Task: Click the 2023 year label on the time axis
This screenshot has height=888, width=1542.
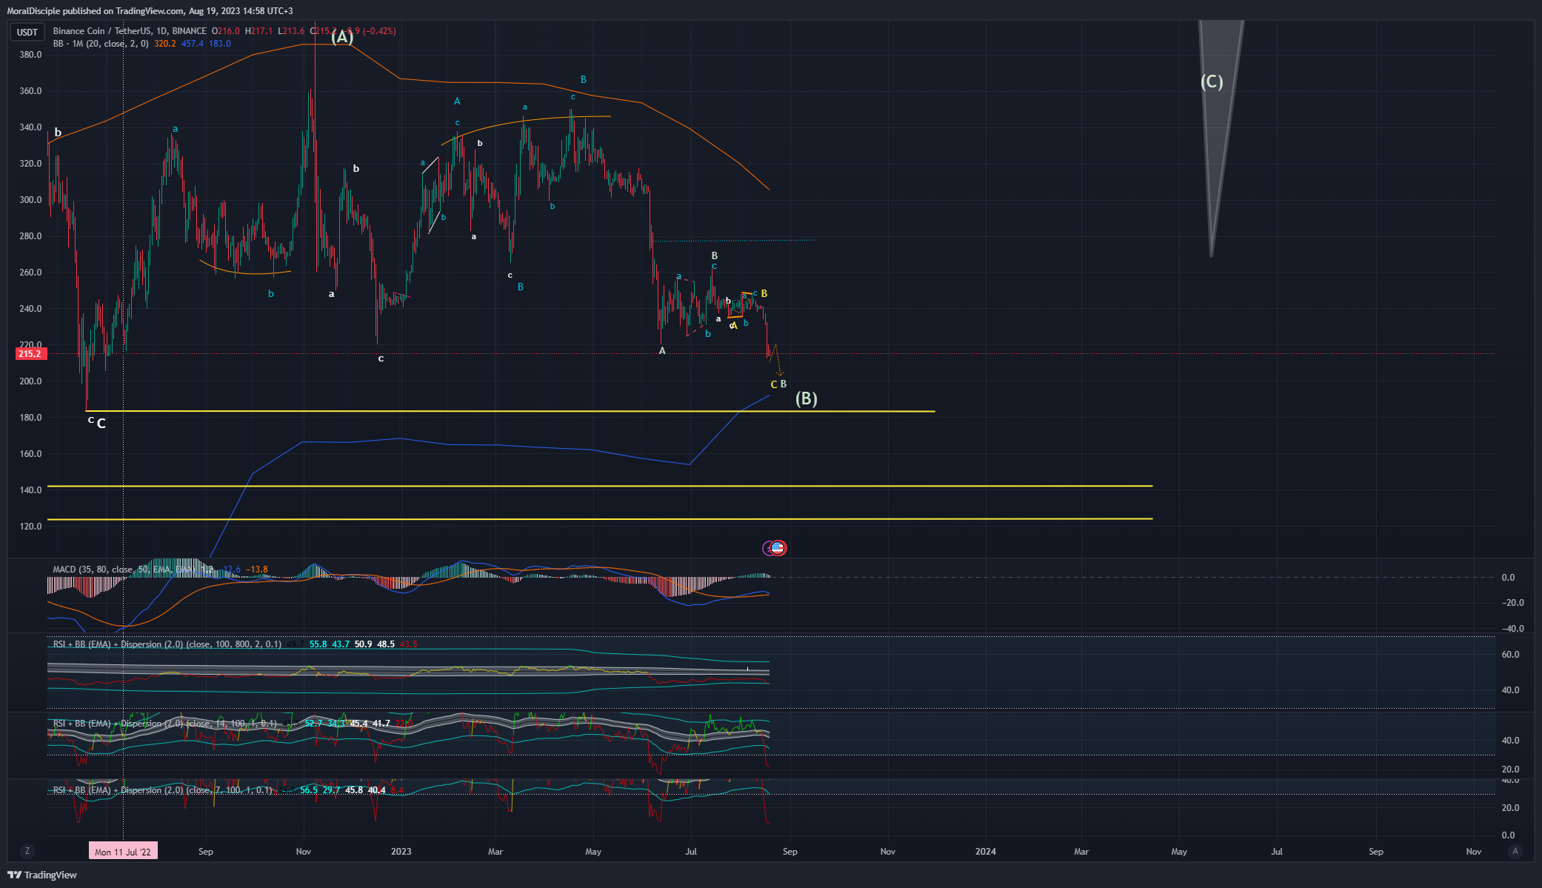Action: coord(401,852)
